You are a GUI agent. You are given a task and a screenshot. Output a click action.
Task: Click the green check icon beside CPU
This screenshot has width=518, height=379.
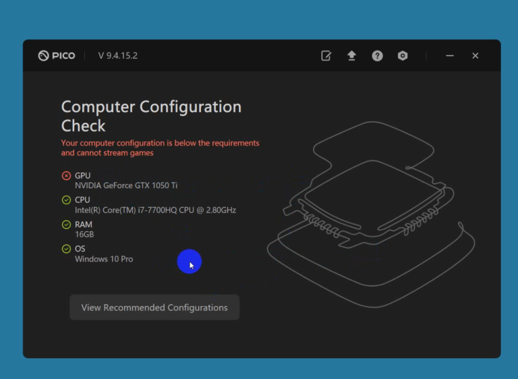[66, 200]
